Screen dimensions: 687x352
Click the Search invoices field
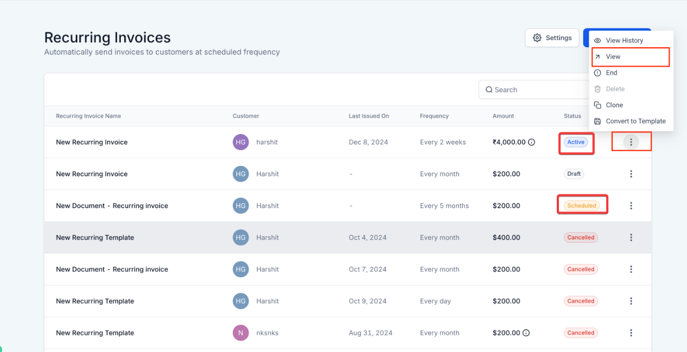click(536, 90)
